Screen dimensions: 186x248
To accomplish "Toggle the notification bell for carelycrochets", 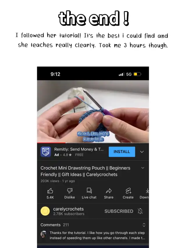I will [x=140, y=211].
